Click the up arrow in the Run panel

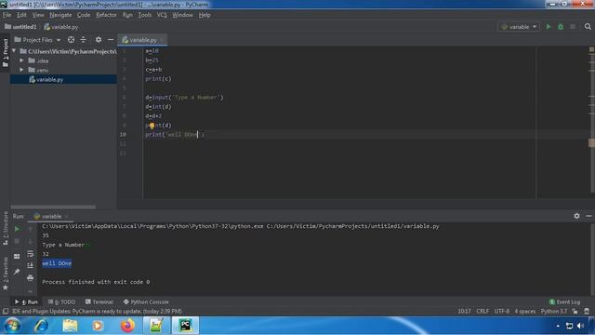31,229
